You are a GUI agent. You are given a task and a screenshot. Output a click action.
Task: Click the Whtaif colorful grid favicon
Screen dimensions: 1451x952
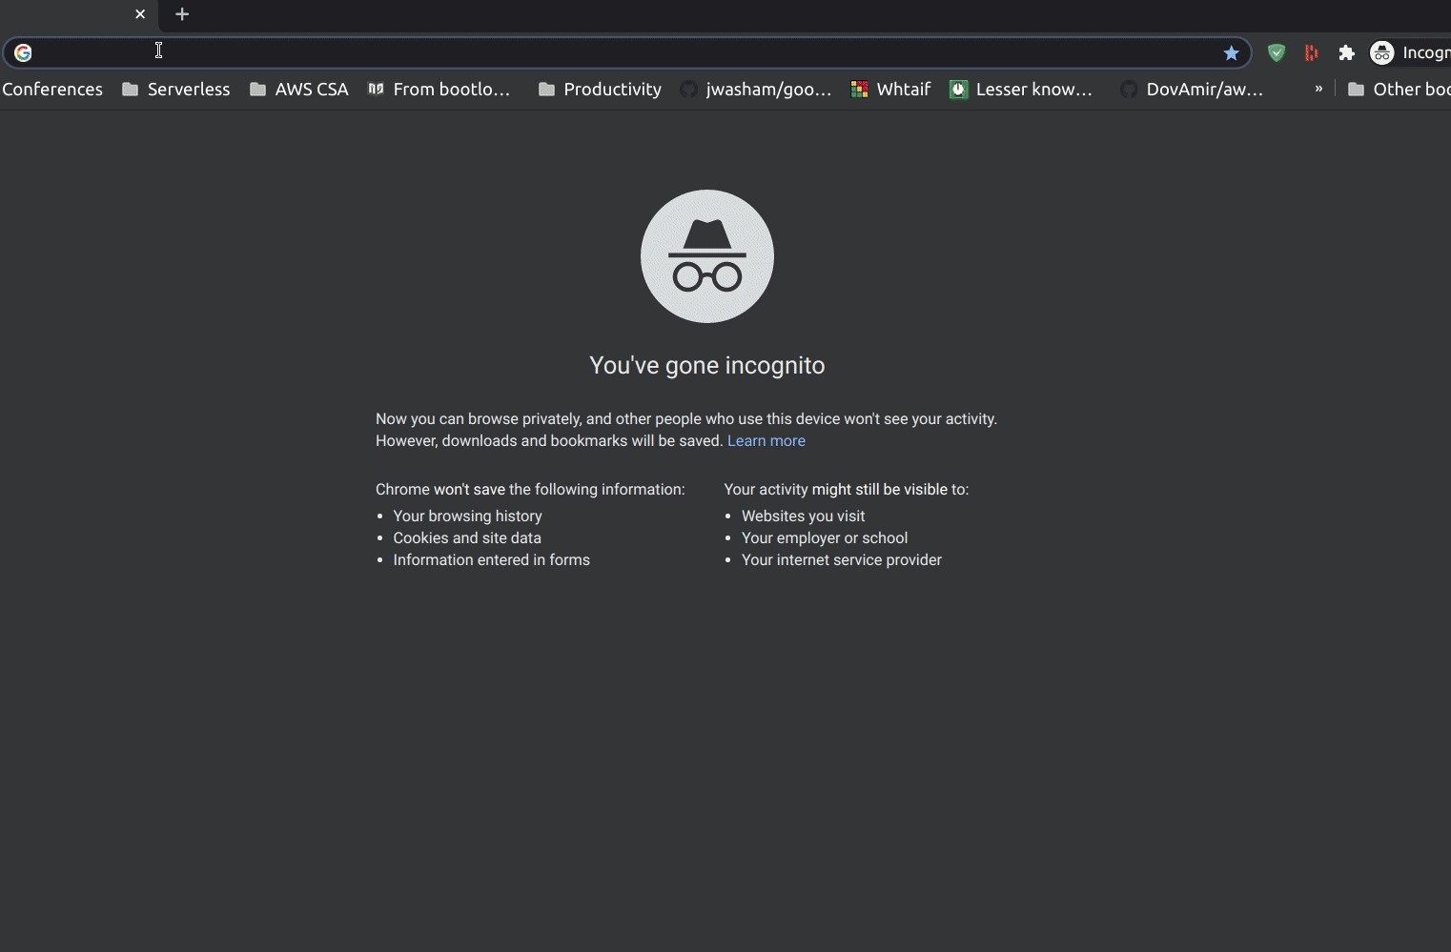(859, 90)
